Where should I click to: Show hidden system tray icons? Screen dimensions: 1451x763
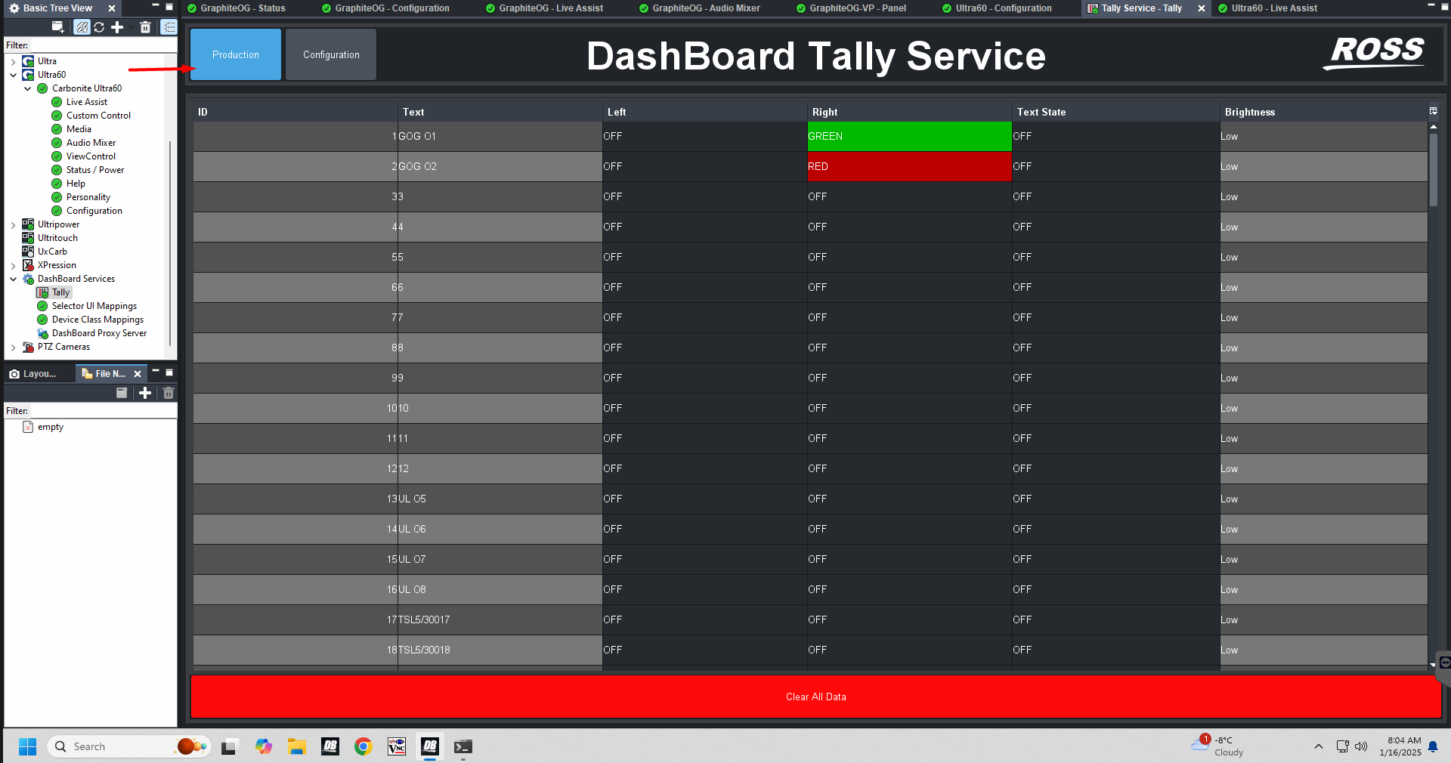click(1319, 746)
